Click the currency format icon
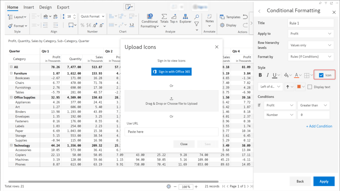Screen dimensions: 340x191 coord(89,25)
